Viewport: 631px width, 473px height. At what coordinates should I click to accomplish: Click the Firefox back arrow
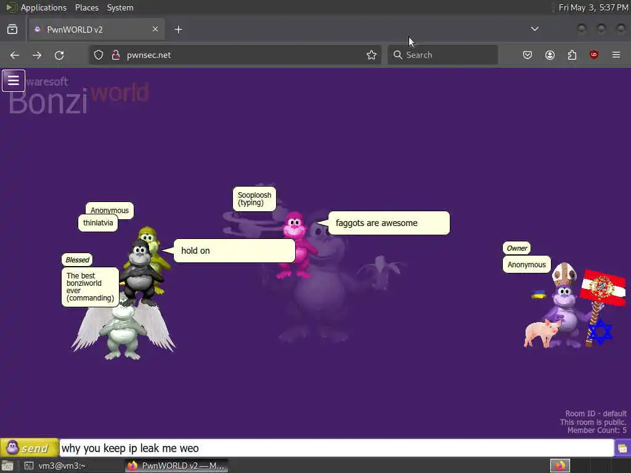click(x=15, y=55)
